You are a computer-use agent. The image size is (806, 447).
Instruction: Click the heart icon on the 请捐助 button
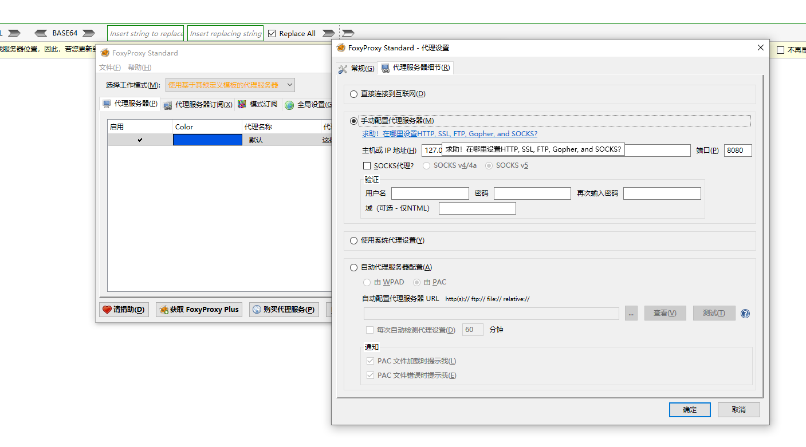coord(107,310)
